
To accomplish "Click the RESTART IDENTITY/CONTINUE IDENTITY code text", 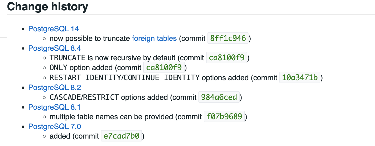I will coord(125,78).
